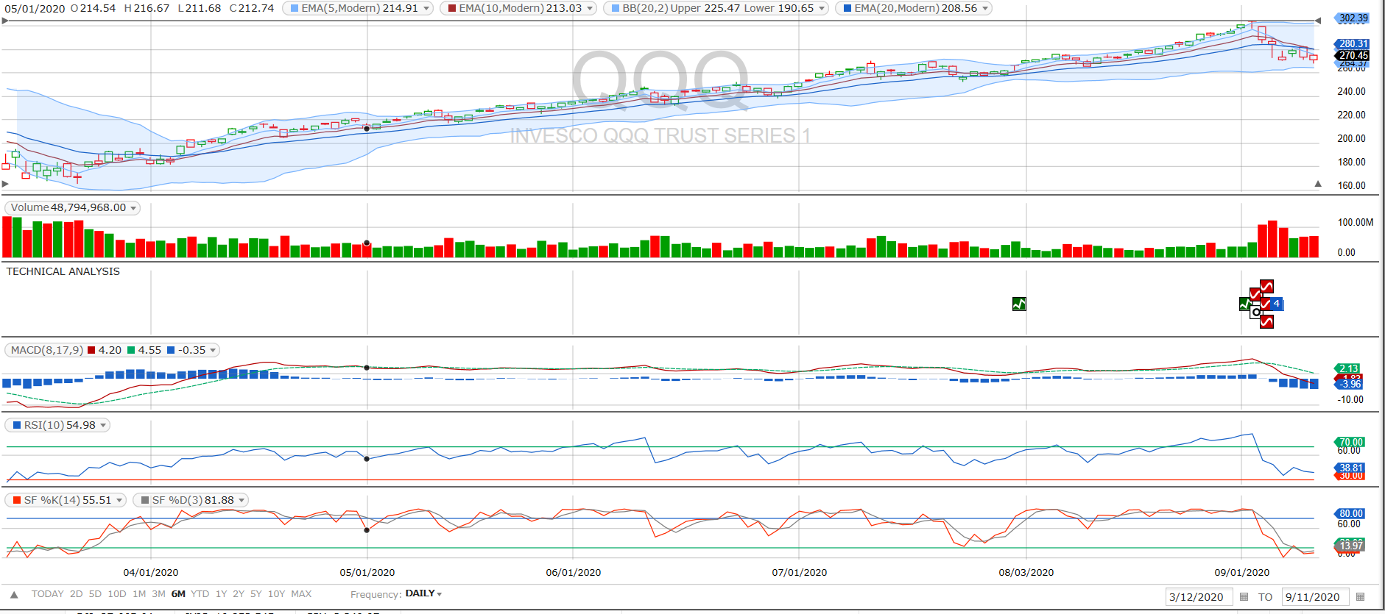Click the SF %D(3) grey color swatch
Viewport: 1385px width, 614px height.
145,501
